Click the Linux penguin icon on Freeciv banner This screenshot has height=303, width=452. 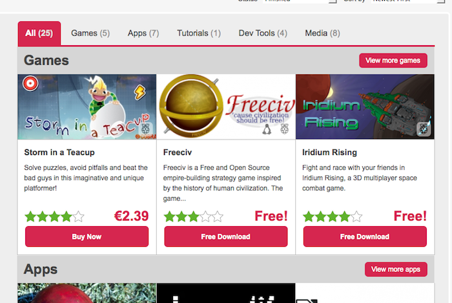267,129
